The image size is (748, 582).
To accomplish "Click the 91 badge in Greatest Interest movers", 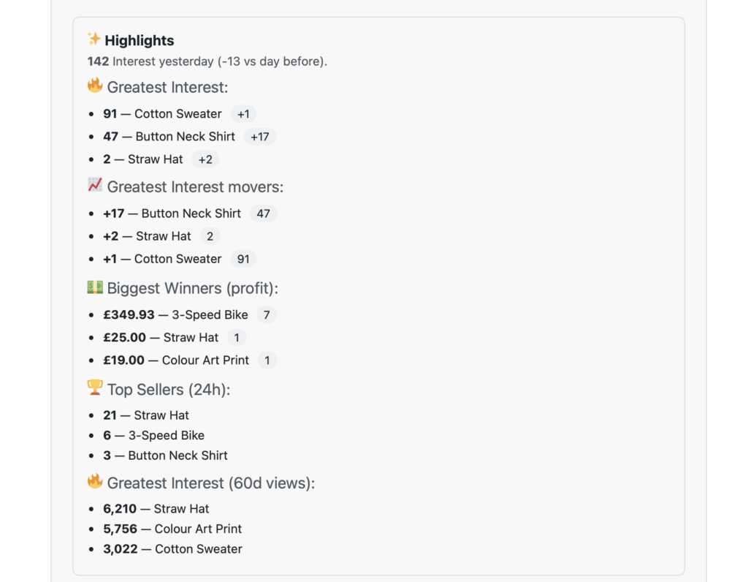I will tap(243, 259).
